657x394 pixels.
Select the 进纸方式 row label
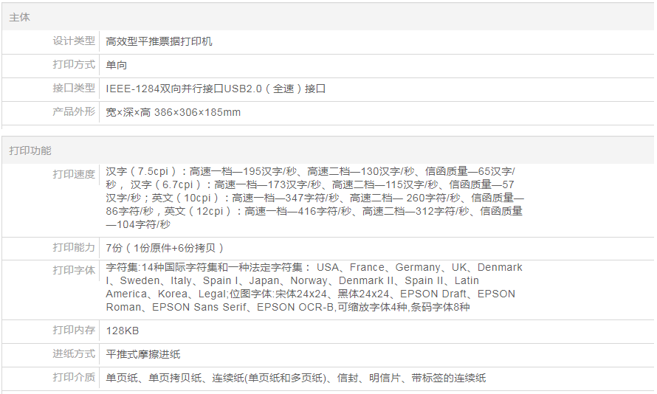[74, 354]
